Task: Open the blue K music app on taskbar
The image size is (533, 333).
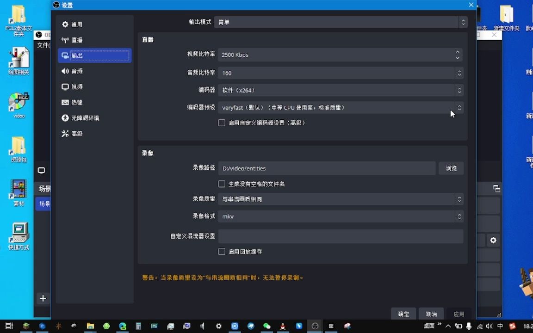Action: (x=235, y=326)
